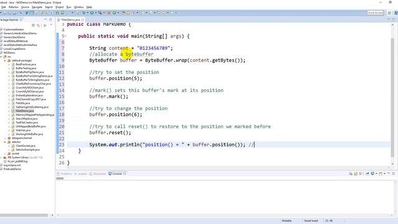Open the External Tools dropdown arrow

point(104,12)
